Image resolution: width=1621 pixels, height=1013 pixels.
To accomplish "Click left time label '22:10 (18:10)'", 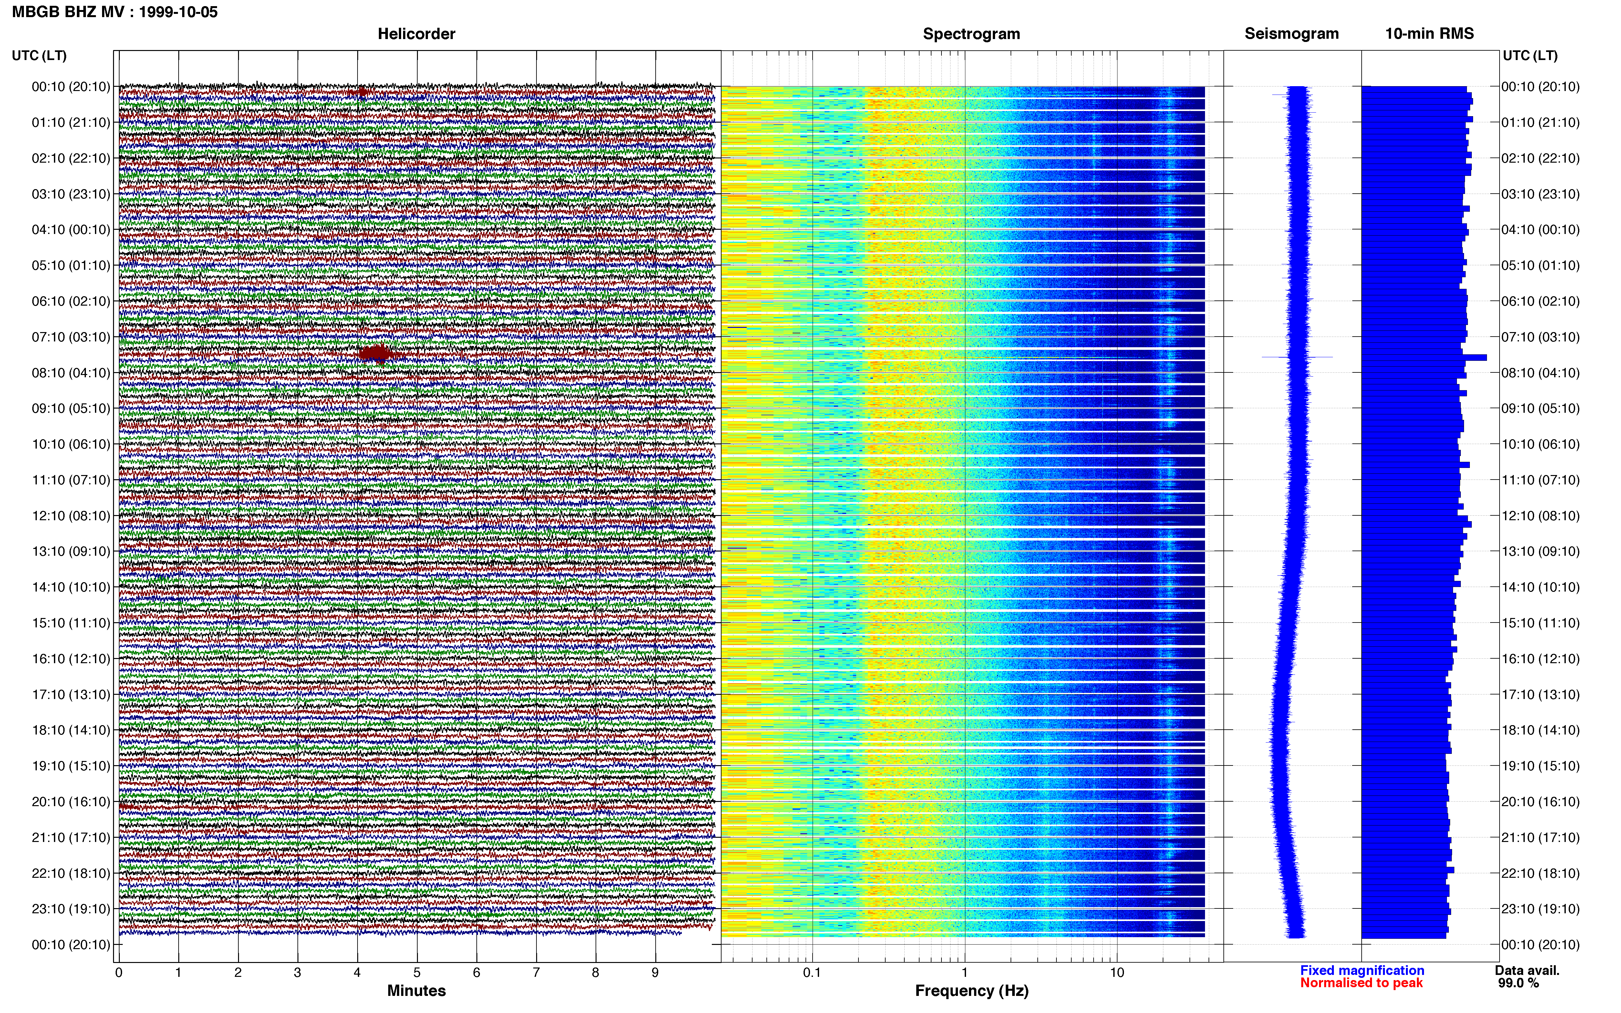I will tap(71, 874).
